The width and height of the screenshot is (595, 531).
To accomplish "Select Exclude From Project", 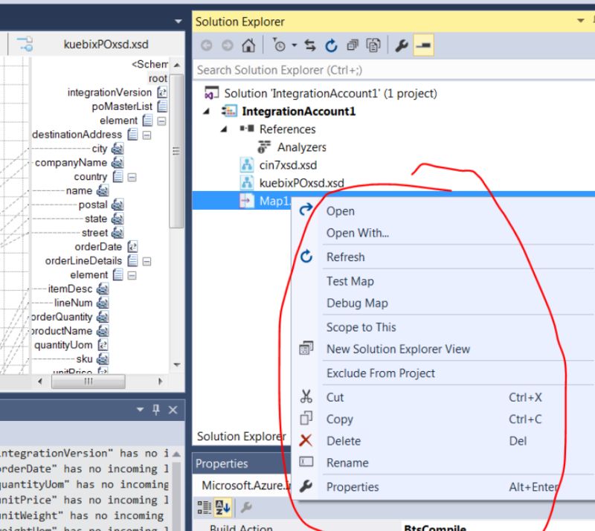I will click(381, 373).
